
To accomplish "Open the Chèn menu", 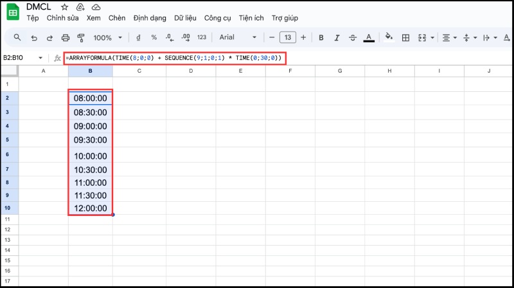I will tap(117, 18).
